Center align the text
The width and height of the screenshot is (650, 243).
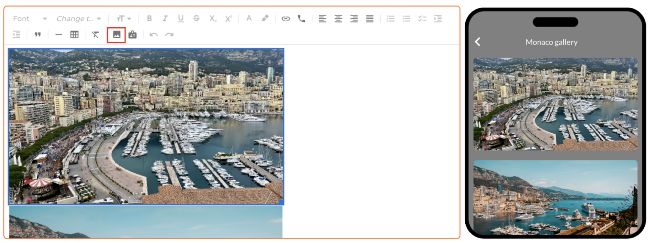coord(338,19)
